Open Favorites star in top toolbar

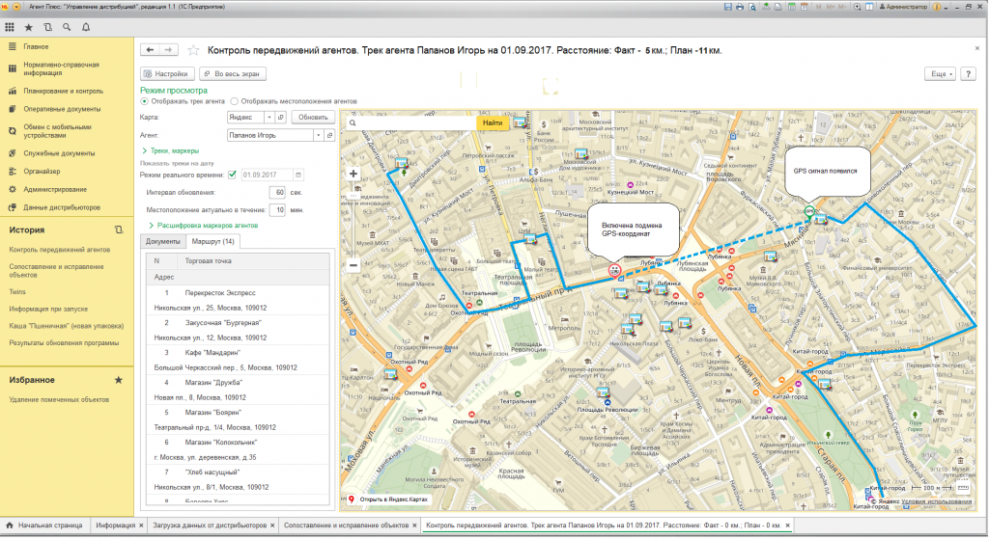click(x=28, y=27)
